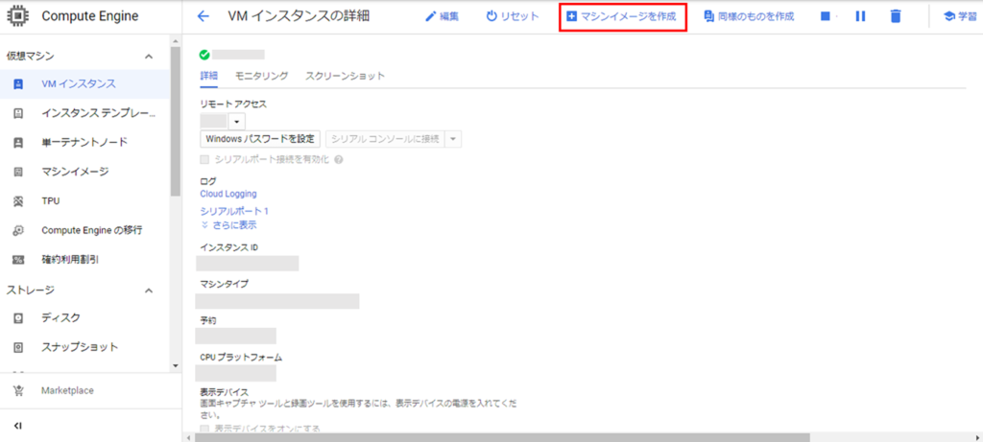Click the リセット power button
The height and width of the screenshot is (442, 983).
pyautogui.click(x=513, y=16)
